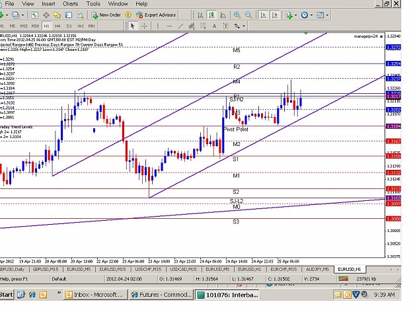This screenshot has width=413, height=310.
Task: Select the Cursor arrow tool
Action: point(132,26)
